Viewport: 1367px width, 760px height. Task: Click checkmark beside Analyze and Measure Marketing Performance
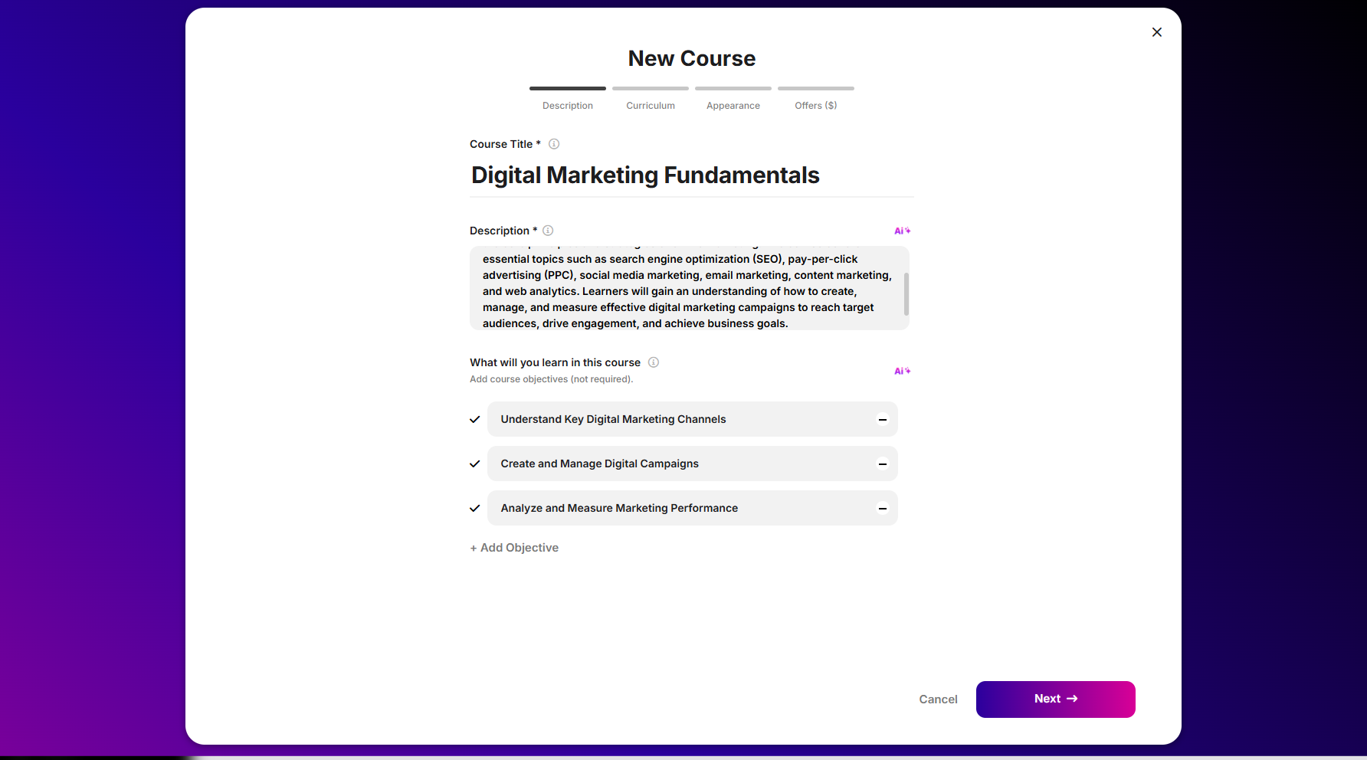(x=475, y=508)
